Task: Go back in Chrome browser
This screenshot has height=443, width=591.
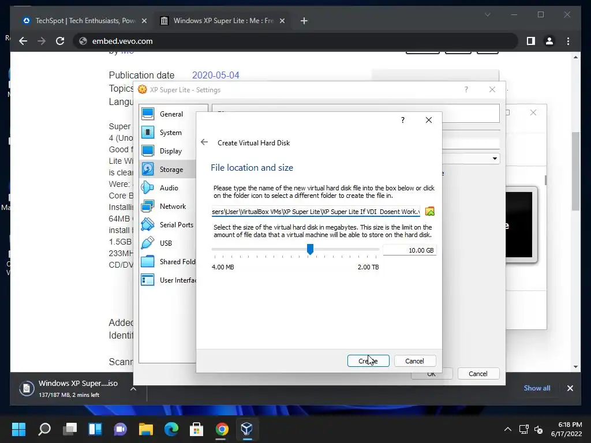Action: (x=23, y=41)
